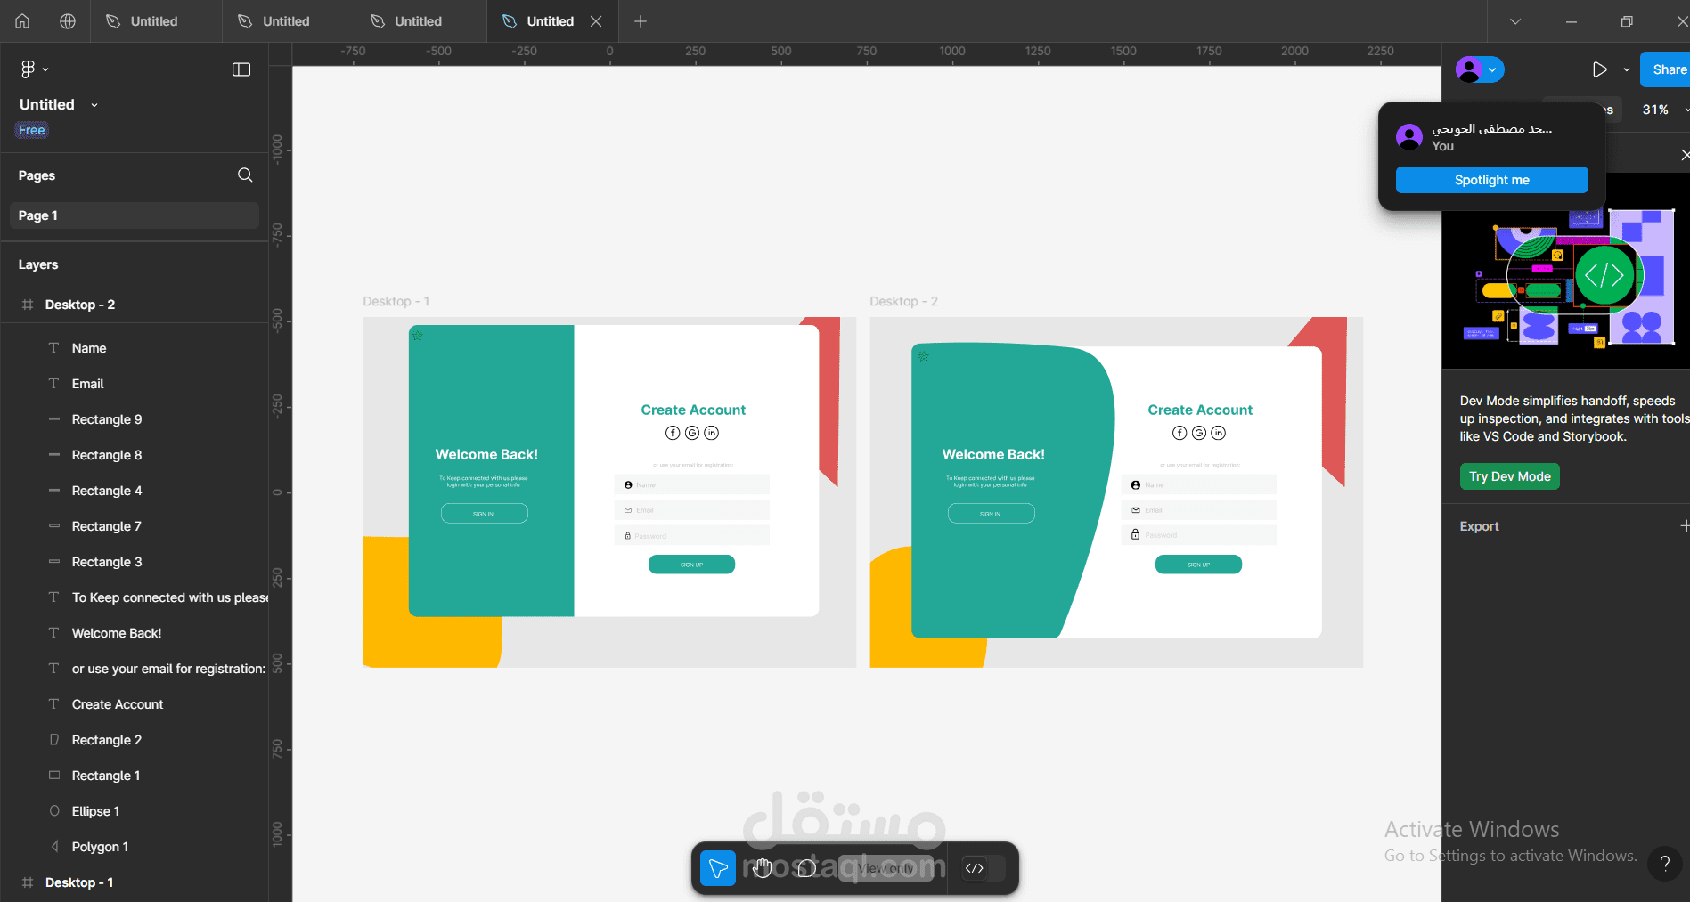This screenshot has width=1690, height=902.
Task: Click the Name input field in Desktop - 2 frame
Action: (x=1198, y=484)
